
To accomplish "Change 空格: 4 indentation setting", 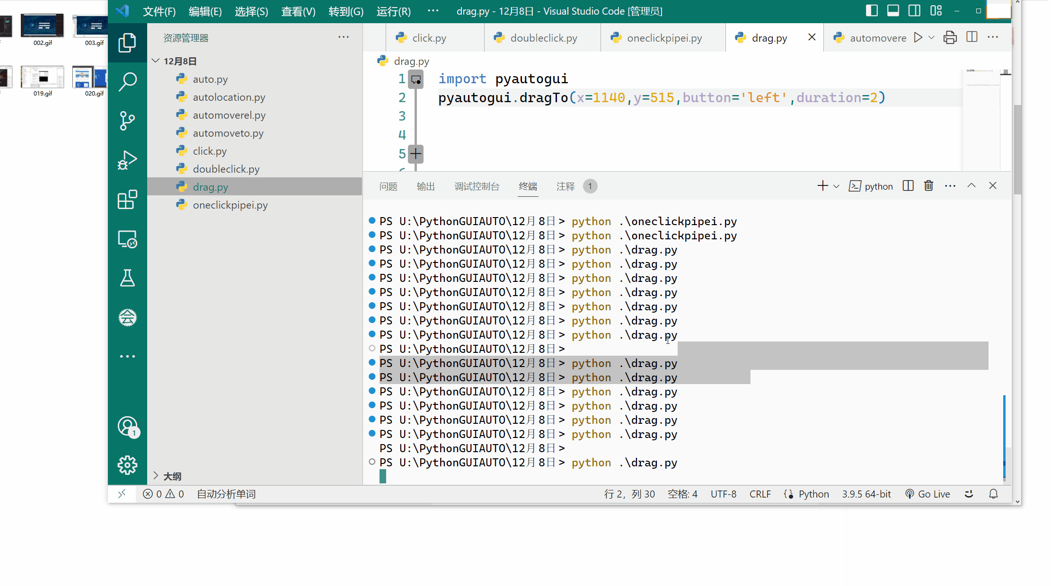I will pyautogui.click(x=682, y=494).
